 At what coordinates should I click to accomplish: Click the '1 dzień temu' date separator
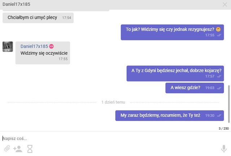click(113, 102)
